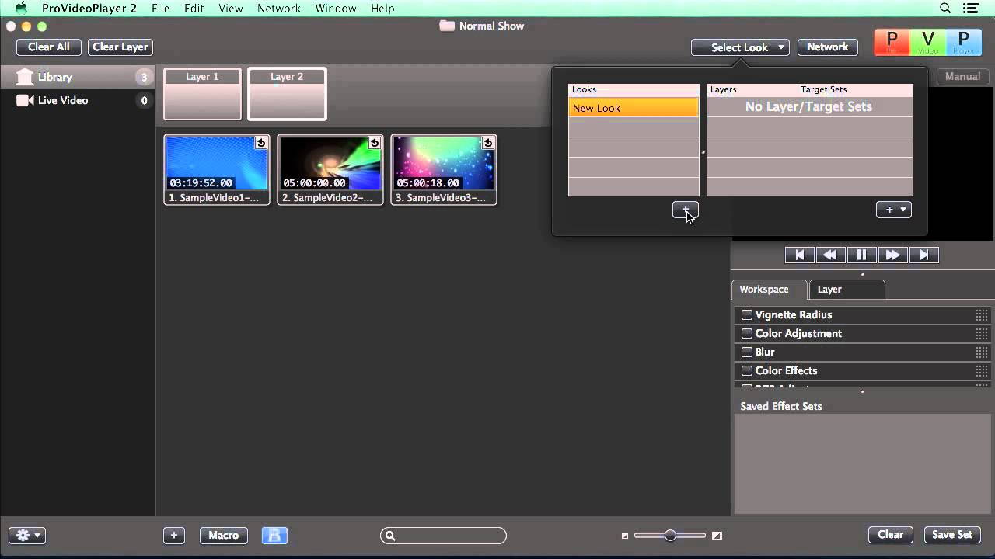Select the New Look row in Looks

(x=634, y=108)
